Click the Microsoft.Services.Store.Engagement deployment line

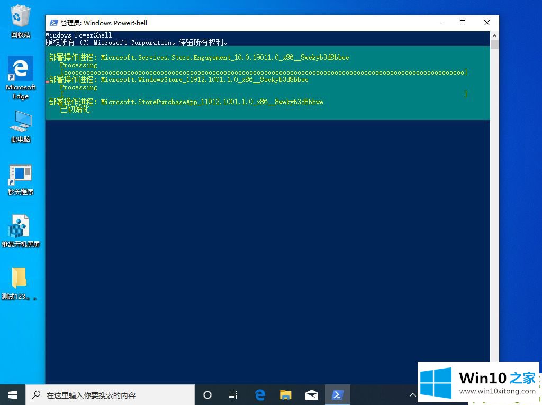click(199, 57)
